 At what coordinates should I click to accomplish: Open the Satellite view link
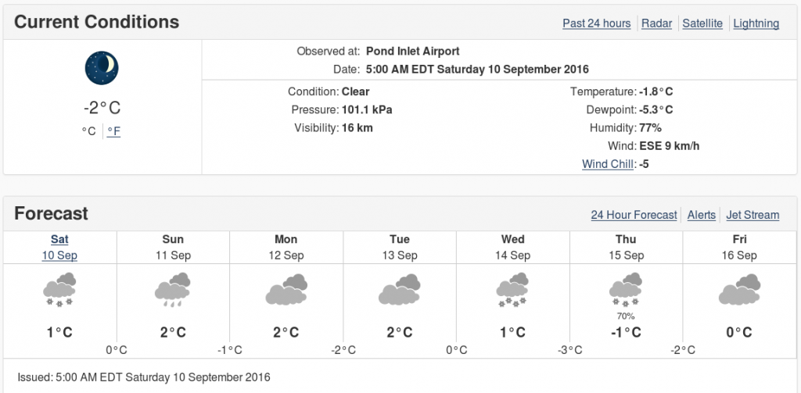(x=702, y=23)
